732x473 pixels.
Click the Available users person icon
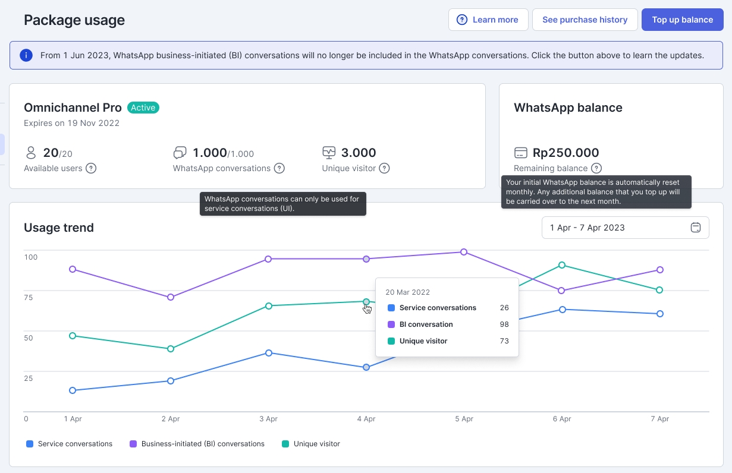click(x=31, y=152)
